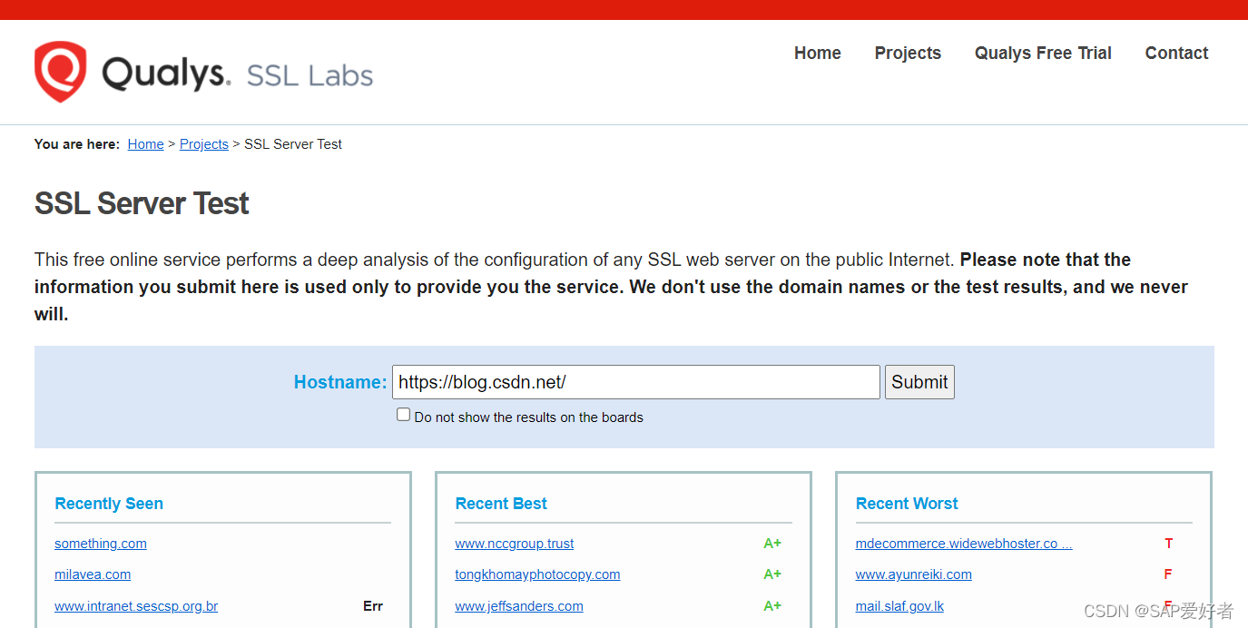Click the F grade beside www.ayunreiki.com
This screenshot has width=1248, height=628.
pos(1168,574)
